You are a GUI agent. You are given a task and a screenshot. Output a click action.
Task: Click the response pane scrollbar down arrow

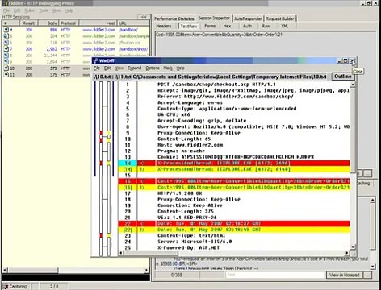coord(373,267)
